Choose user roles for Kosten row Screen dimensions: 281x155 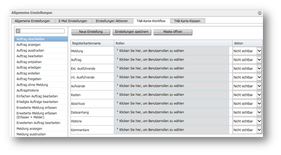pyautogui.click(x=172, y=95)
